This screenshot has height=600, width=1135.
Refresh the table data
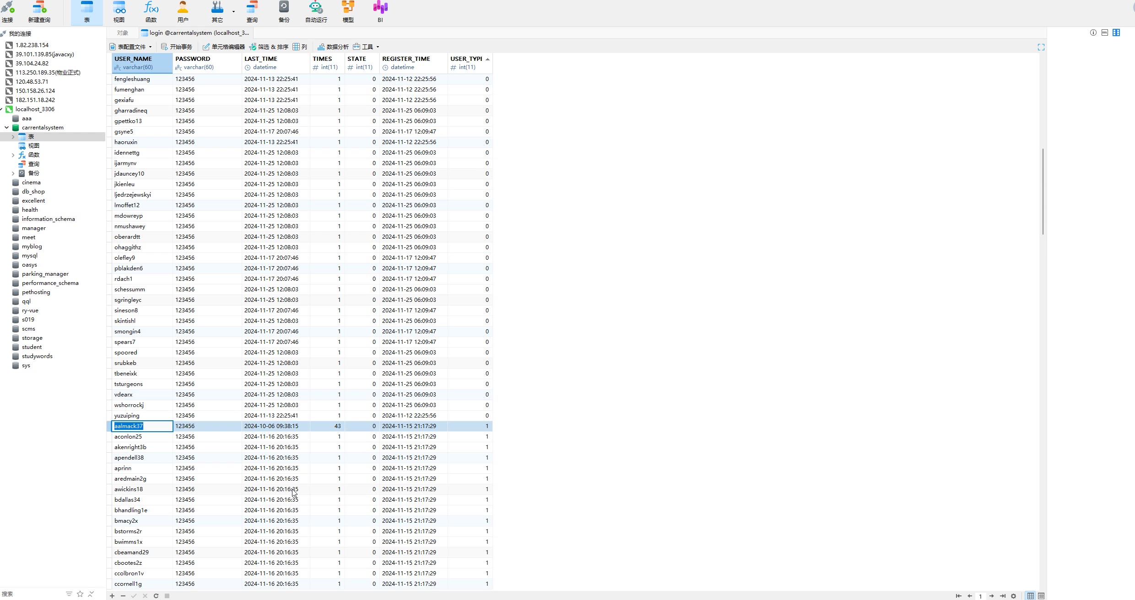tap(156, 596)
